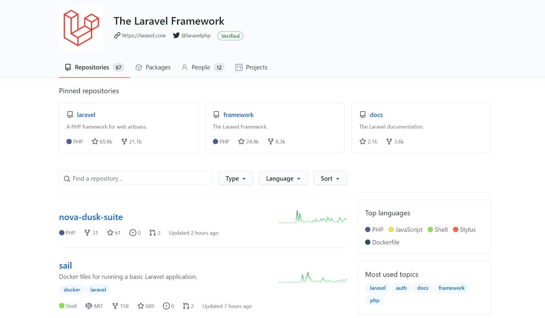545x318 pixels.
Task: Click the link chain icon next to laravel.com
Action: [x=116, y=35]
